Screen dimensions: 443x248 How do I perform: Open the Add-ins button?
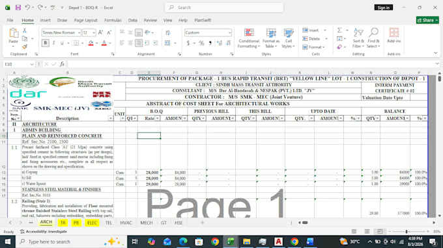pyautogui.click(x=394, y=36)
